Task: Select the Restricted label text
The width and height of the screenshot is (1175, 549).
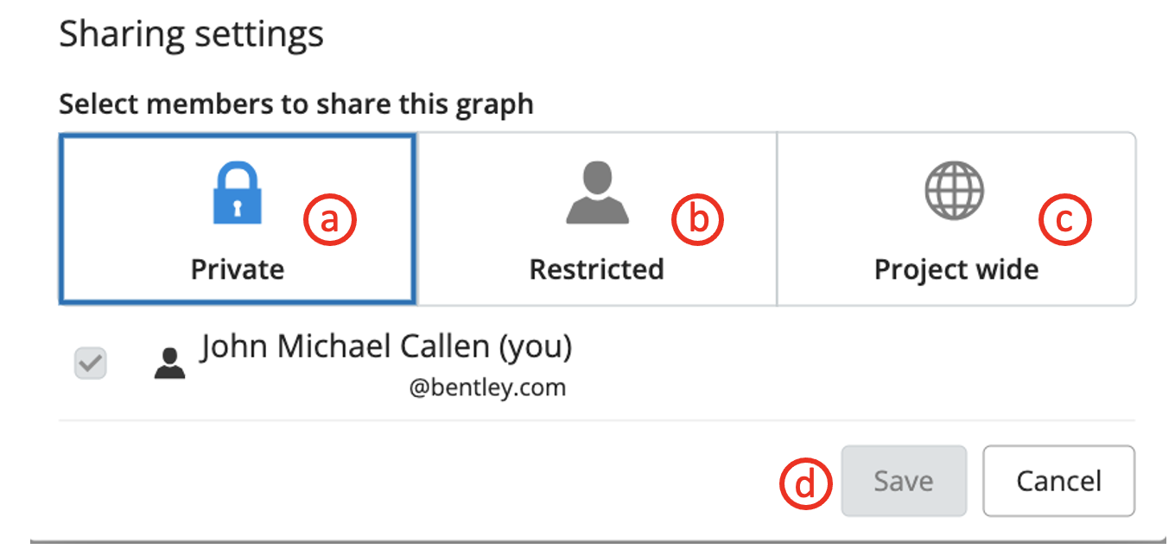Action: 596,269
